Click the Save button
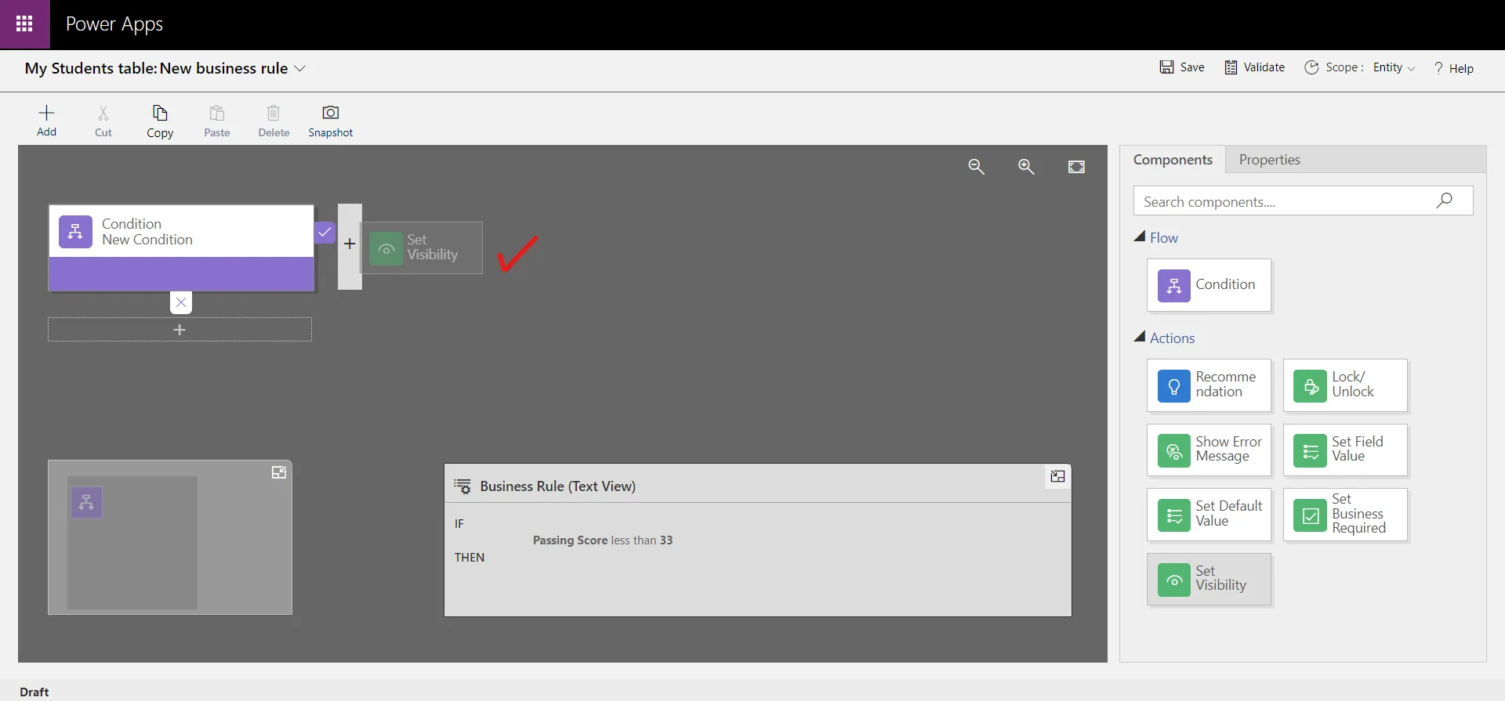1505x701 pixels. tap(1182, 67)
